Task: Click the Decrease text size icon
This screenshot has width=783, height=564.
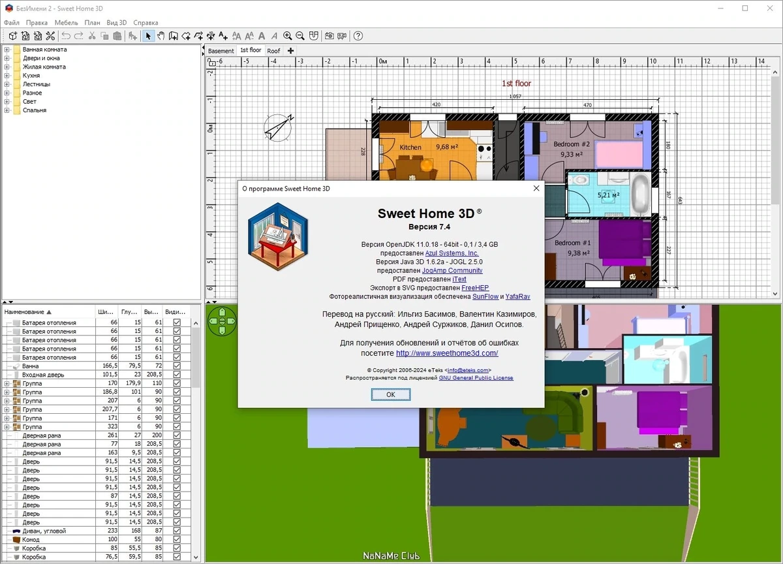Action: click(249, 36)
